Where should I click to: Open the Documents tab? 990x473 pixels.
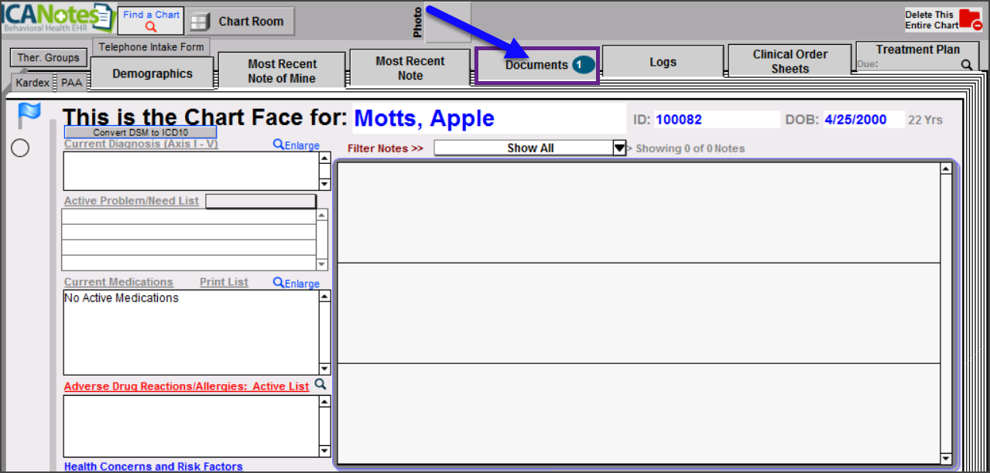(x=537, y=65)
